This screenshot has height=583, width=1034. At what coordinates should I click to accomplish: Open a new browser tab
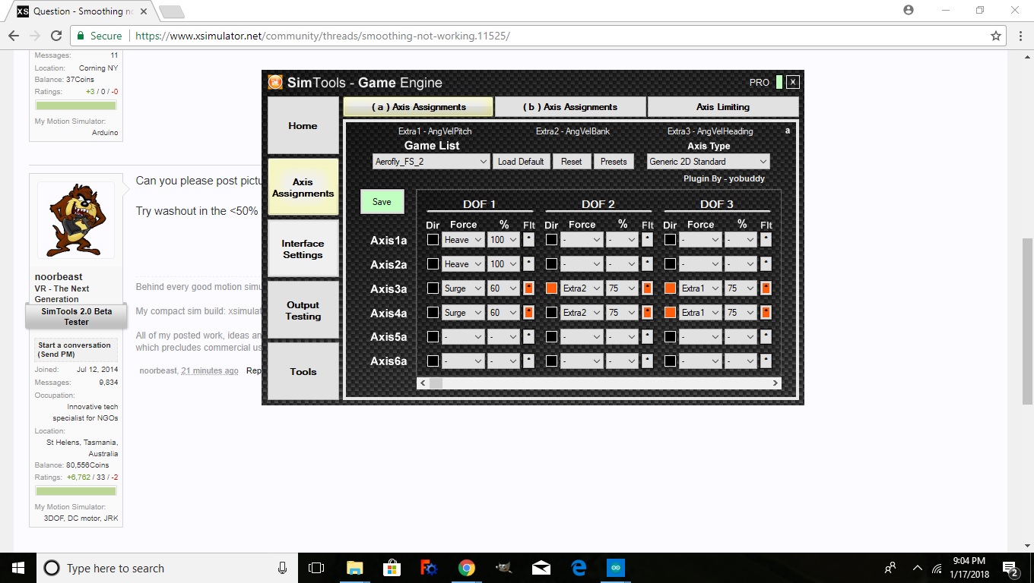pos(171,11)
